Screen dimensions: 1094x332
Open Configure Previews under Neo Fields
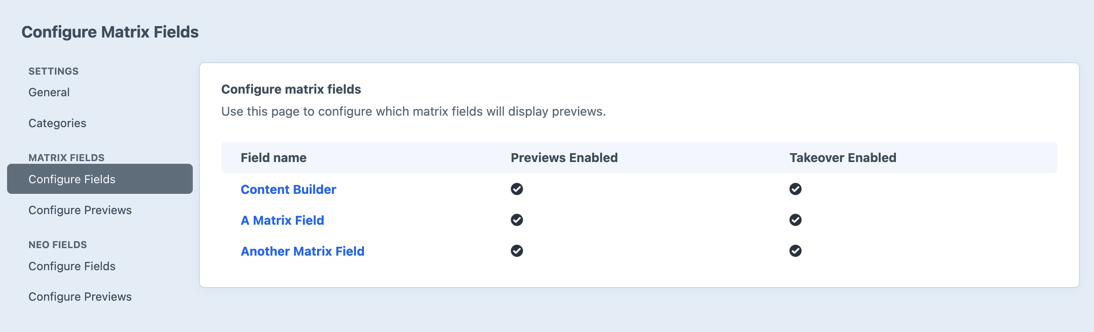(80, 297)
